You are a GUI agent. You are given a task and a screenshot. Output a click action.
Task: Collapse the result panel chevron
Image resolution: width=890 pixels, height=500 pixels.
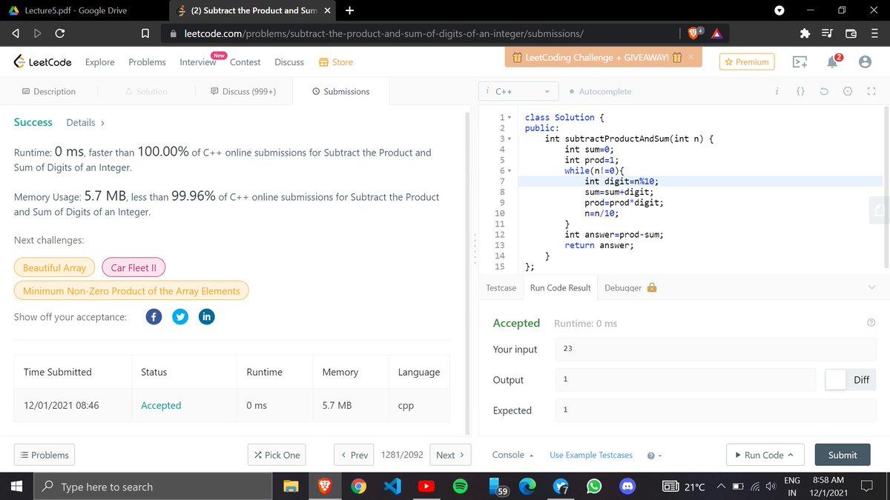tap(871, 287)
